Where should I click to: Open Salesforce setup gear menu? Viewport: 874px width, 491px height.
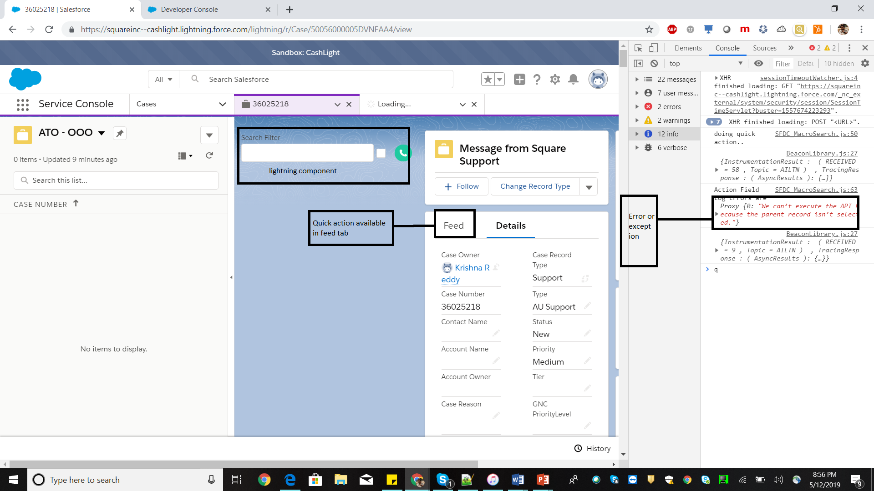point(555,80)
